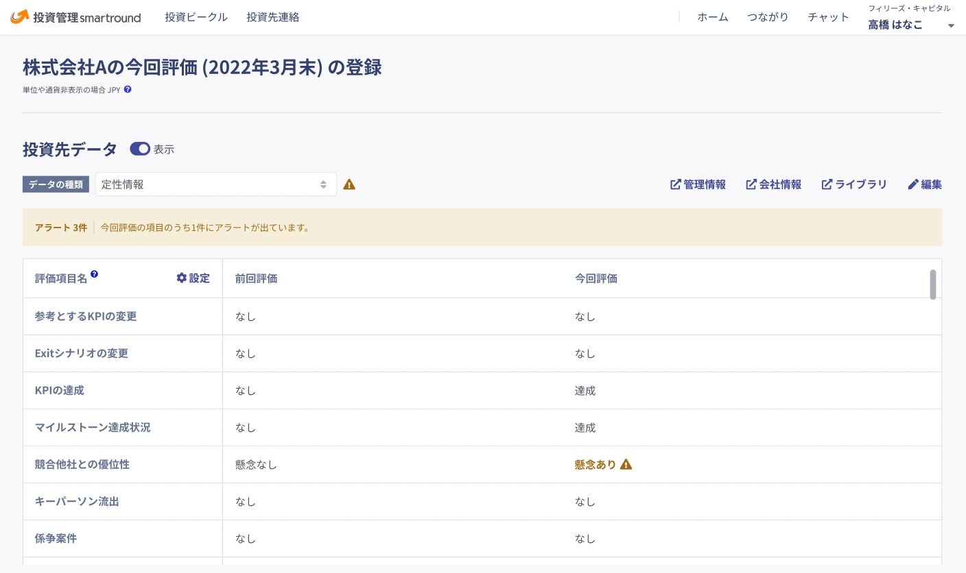966x573 pixels.
Task: Click the gear 設定 icon
Action: (182, 278)
